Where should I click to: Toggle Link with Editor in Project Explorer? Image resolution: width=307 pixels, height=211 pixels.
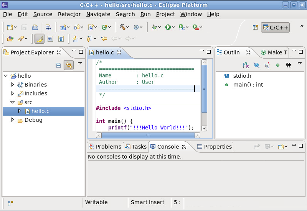pyautogui.click(x=69, y=65)
